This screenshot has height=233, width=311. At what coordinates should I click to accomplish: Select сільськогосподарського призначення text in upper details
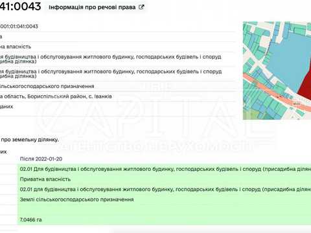(x=47, y=86)
